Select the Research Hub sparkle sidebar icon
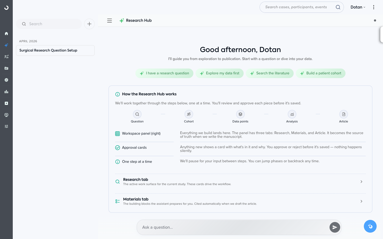383x239 pixels. [x=6, y=45]
